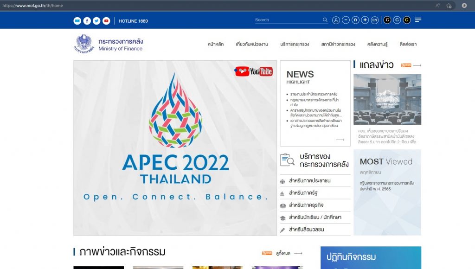Click the microphone icon beside สำหรับสื่อมวลชน

(x=282, y=230)
